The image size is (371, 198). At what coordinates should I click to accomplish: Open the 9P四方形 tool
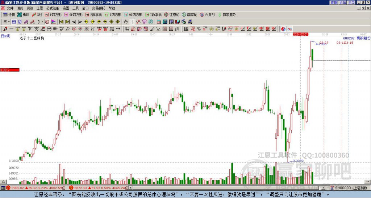[74, 14]
